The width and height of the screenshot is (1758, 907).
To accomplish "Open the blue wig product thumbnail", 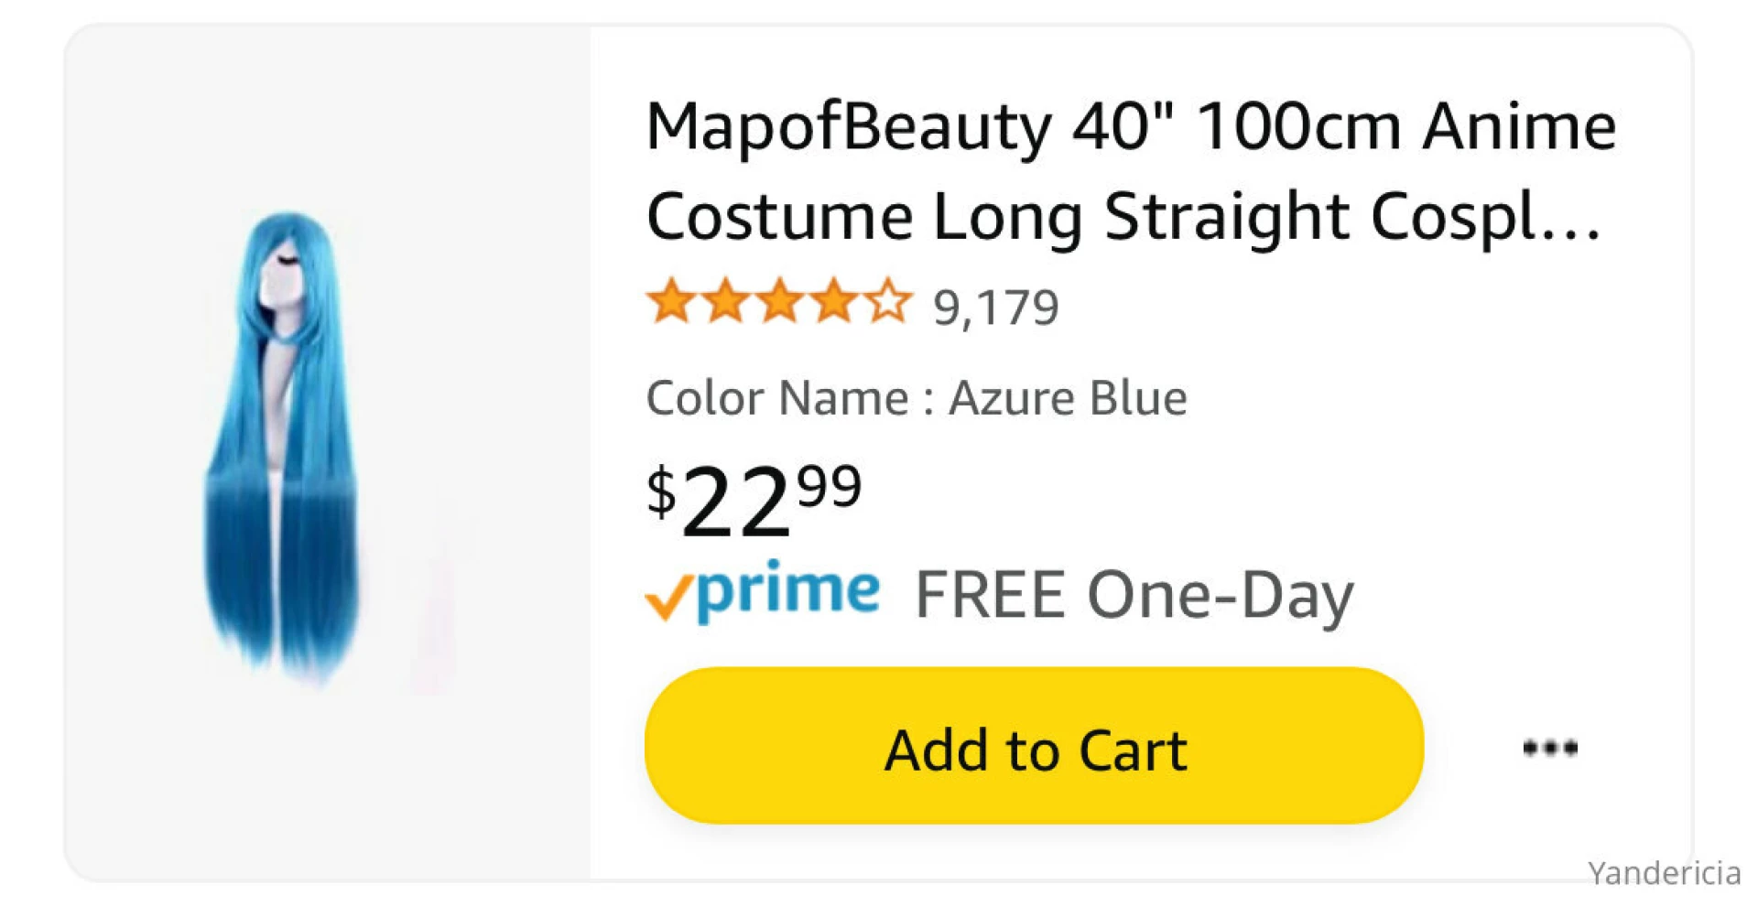I will click(x=286, y=448).
